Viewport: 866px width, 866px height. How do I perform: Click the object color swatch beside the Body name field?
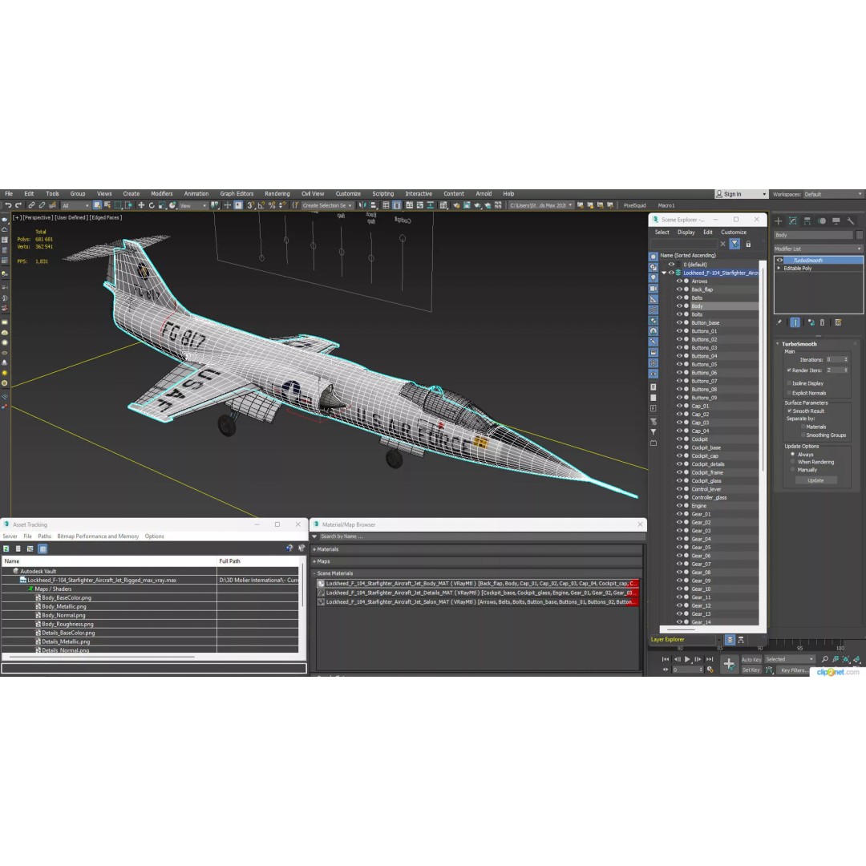859,235
